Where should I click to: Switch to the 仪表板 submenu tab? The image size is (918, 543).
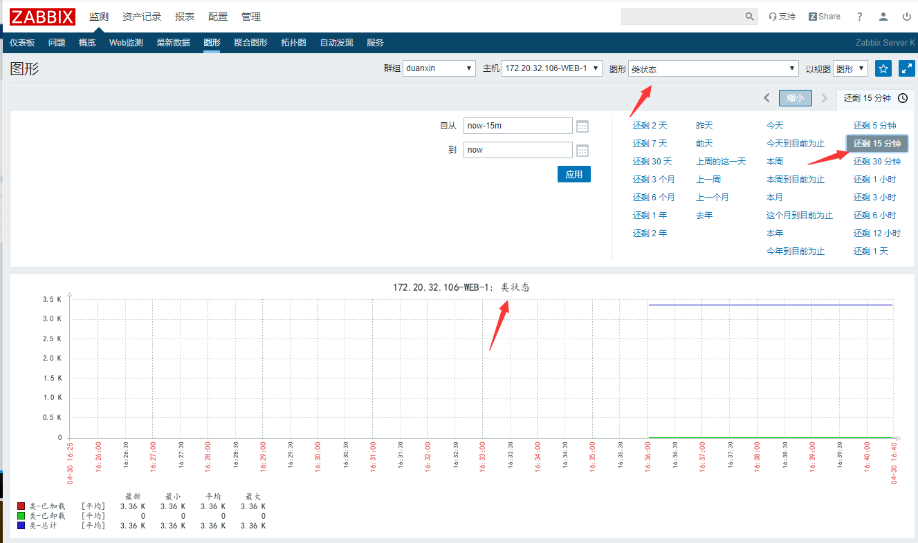22,43
